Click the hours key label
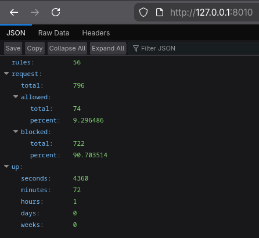 coord(30,201)
